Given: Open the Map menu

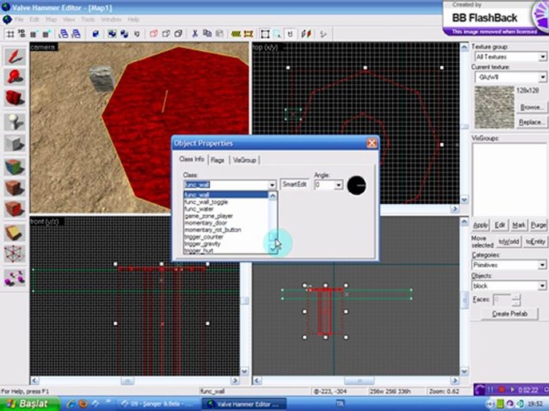Looking at the screenshot, I should (51, 19).
